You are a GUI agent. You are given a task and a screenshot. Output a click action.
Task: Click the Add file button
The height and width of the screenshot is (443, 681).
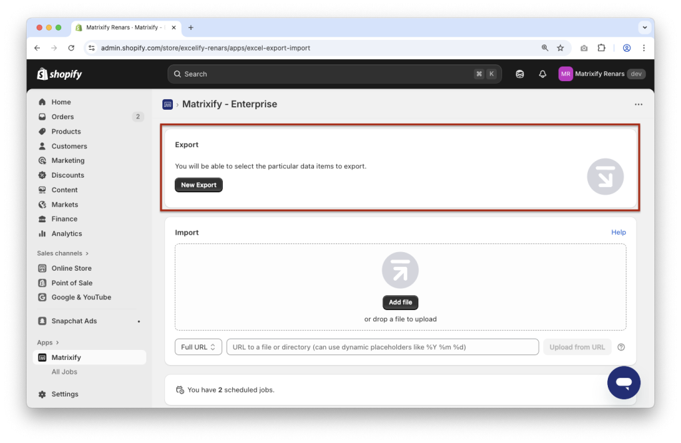pos(400,302)
